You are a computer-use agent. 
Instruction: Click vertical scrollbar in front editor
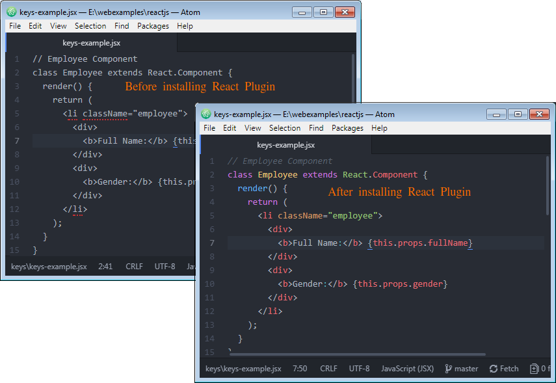(x=548, y=185)
